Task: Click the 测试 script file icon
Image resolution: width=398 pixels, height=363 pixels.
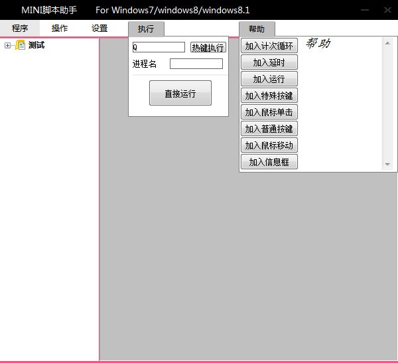Action: click(x=20, y=46)
